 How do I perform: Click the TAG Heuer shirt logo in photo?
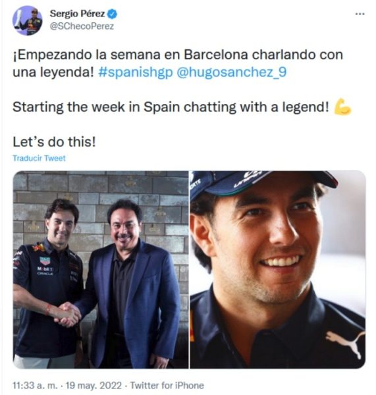[x=45, y=261]
